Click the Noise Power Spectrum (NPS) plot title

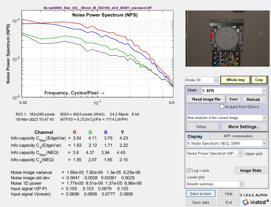pyautogui.click(x=105, y=15)
